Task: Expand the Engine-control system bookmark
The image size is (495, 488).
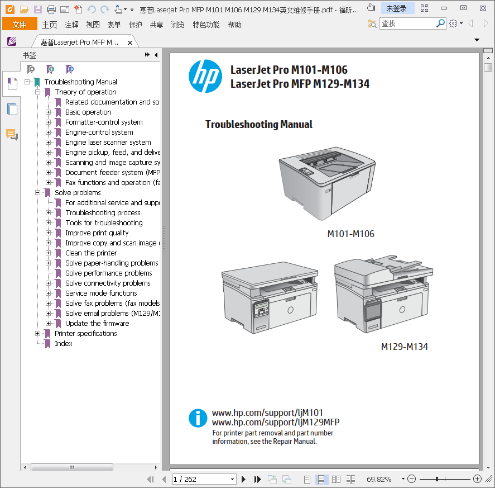Action: click(48, 132)
